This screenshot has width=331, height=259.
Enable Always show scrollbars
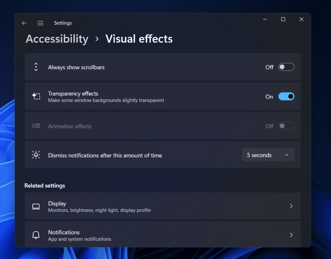pyautogui.click(x=286, y=67)
